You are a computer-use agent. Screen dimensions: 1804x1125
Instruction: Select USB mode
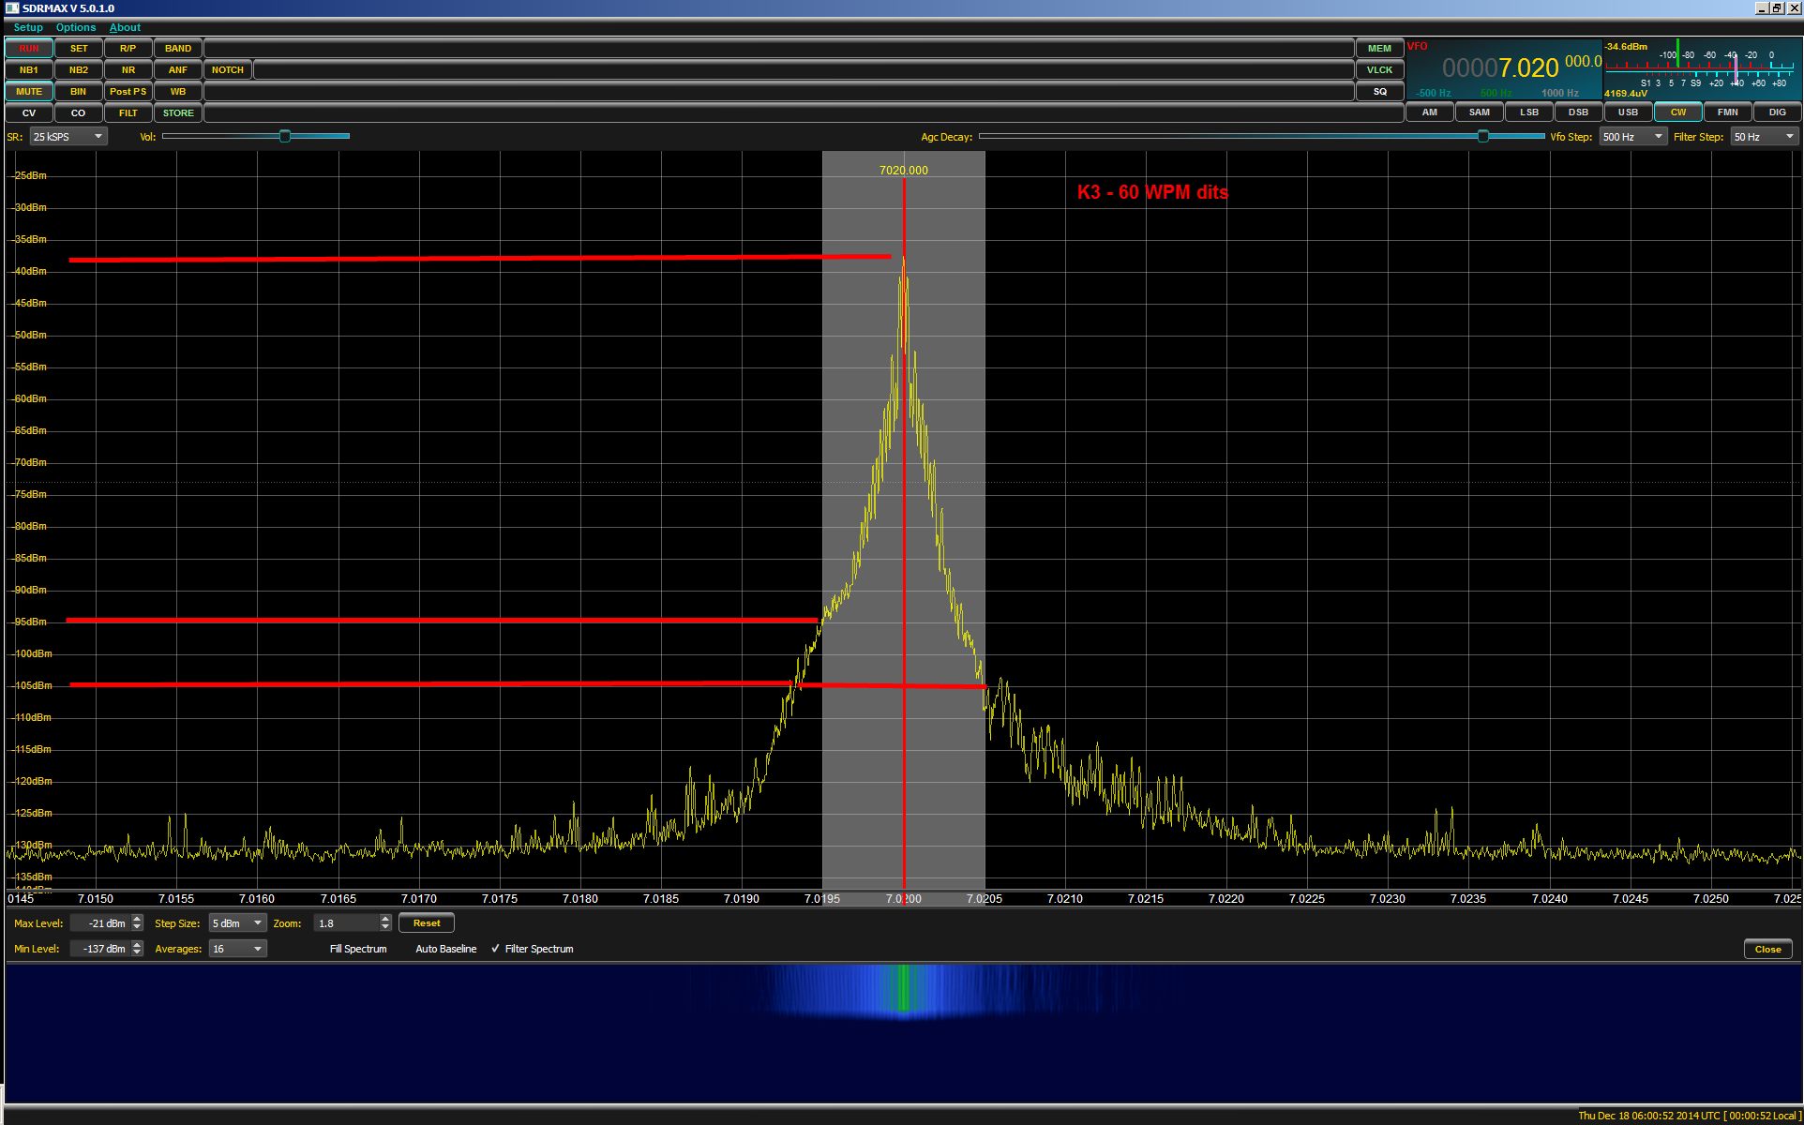(x=1629, y=112)
